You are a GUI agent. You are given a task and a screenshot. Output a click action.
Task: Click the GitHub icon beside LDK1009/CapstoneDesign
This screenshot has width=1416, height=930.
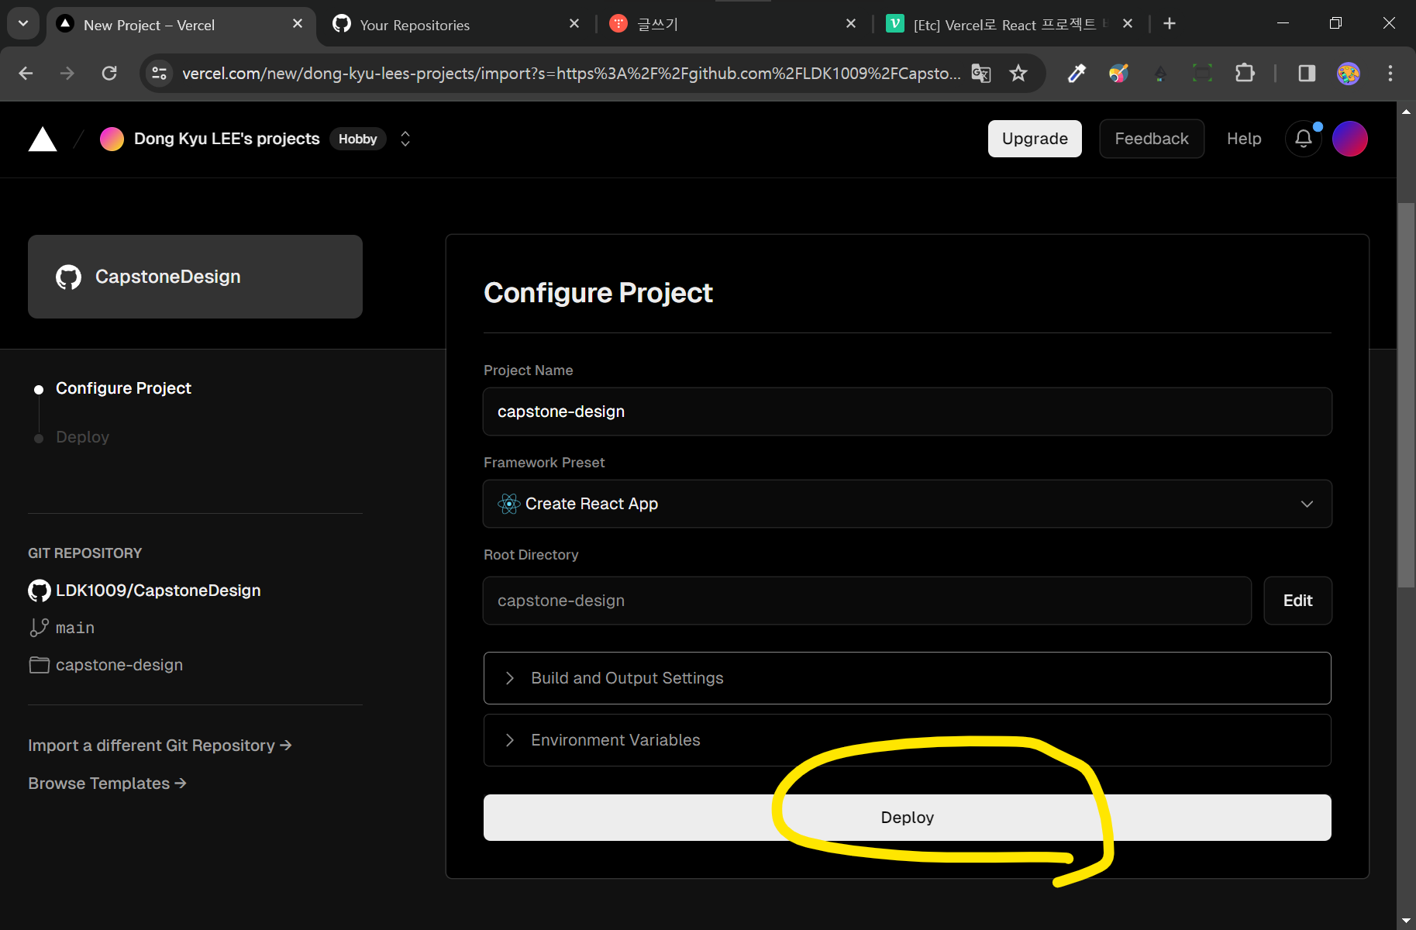tap(39, 591)
